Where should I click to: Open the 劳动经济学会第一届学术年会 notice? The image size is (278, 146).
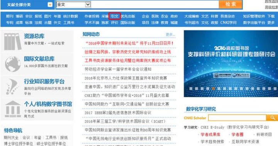pyautogui.click(x=118, y=69)
